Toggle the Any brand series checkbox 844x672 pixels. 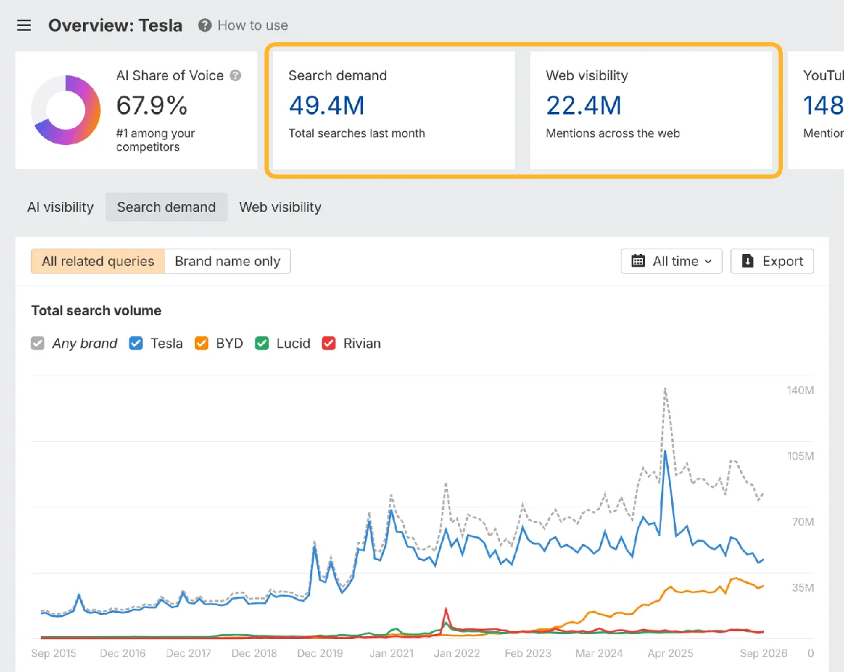point(38,343)
